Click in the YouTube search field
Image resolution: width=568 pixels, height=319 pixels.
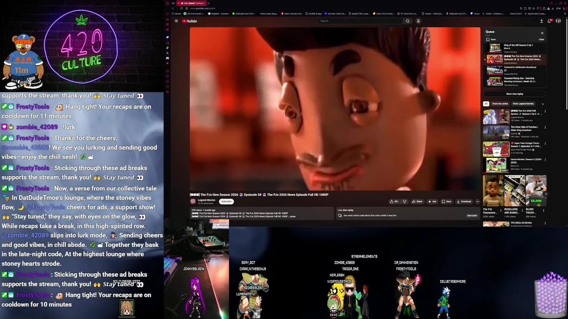coord(361,21)
